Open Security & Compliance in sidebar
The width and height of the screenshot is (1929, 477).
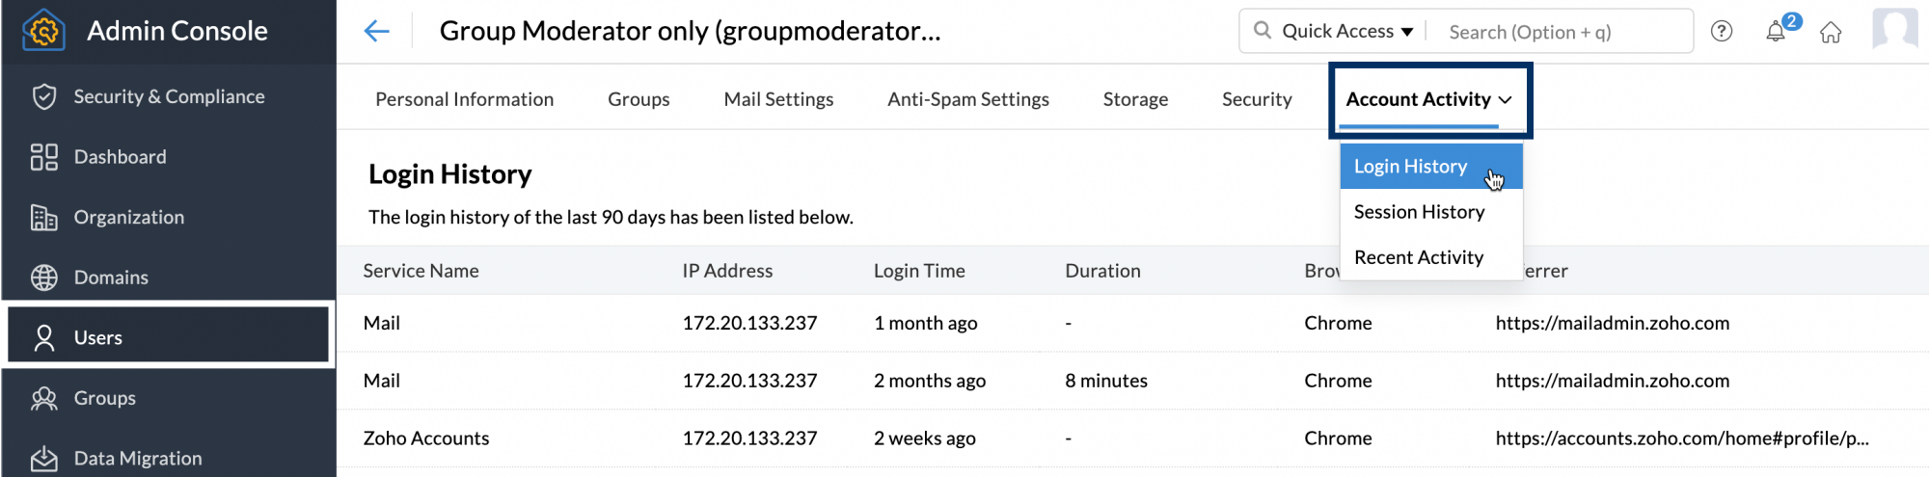pos(169,96)
